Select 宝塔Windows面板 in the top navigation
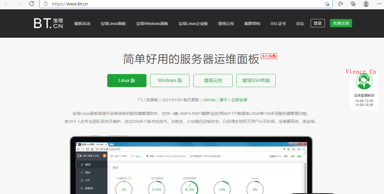This screenshot has height=194, width=384. point(152,24)
